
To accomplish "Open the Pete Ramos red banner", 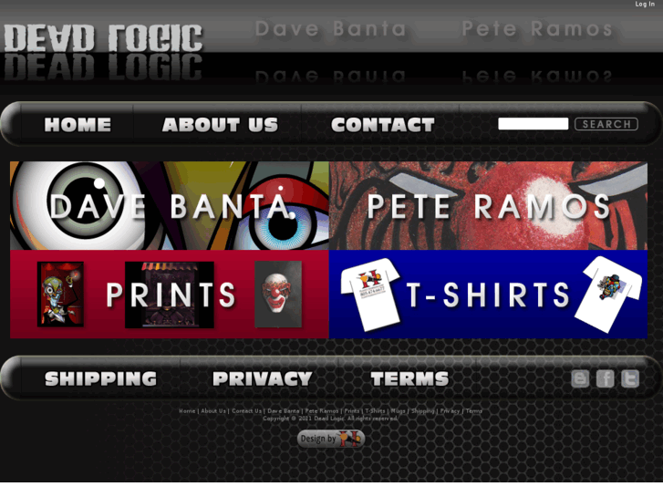I will [488, 205].
